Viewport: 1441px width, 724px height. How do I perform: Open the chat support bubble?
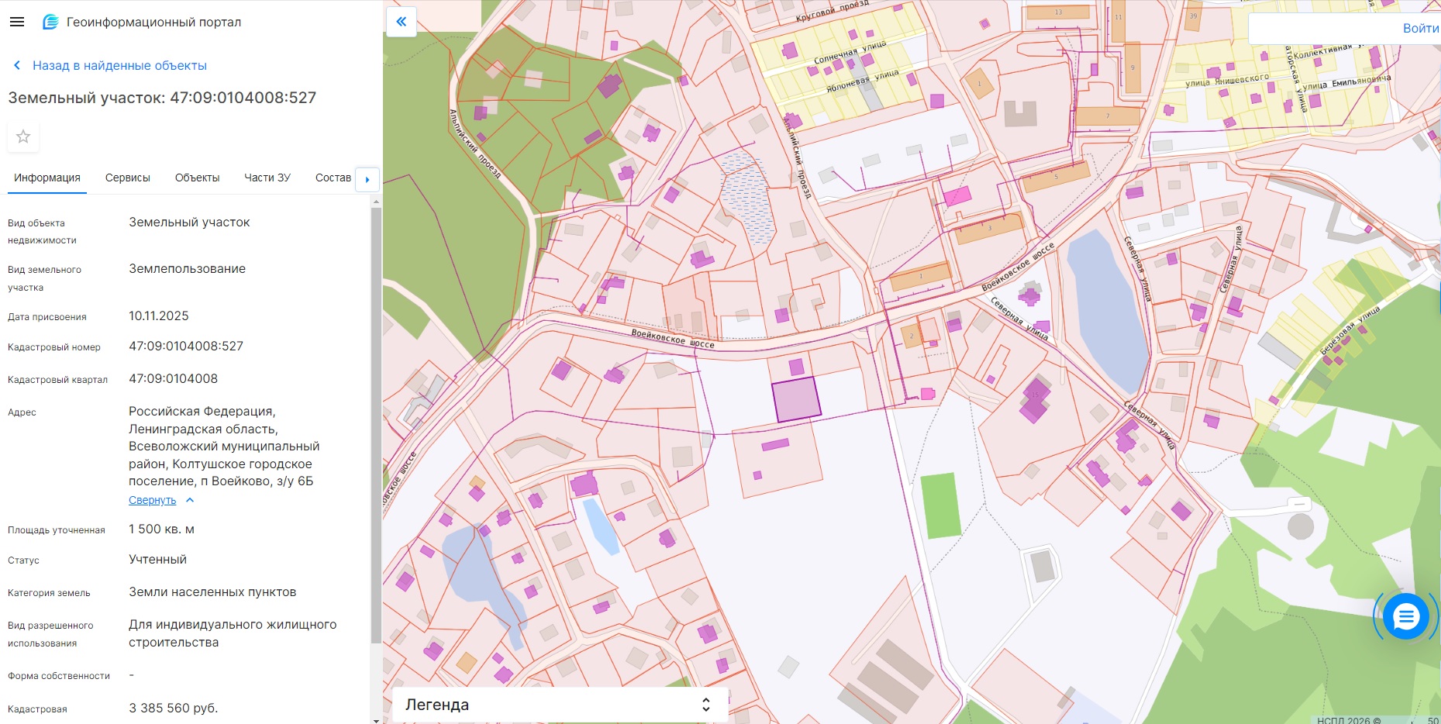1405,617
